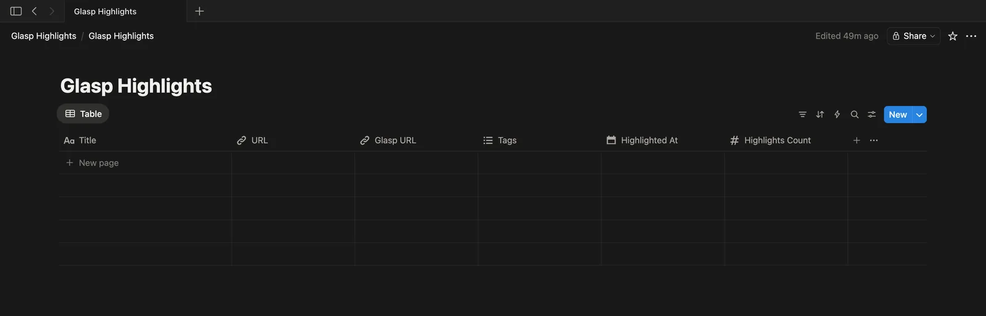Click the Edited 49m ago label

click(847, 36)
